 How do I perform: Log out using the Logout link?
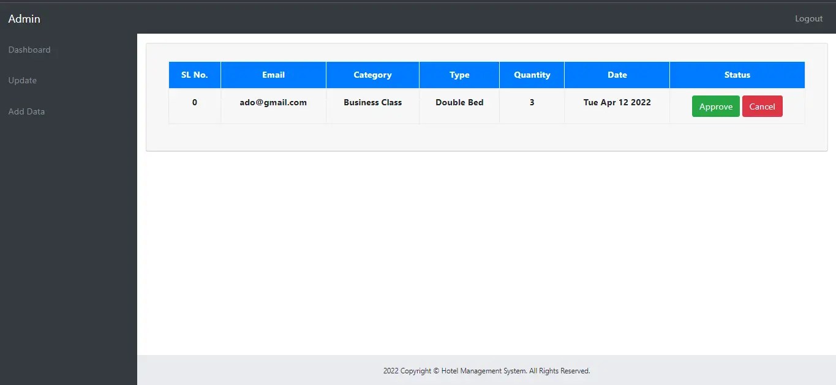[x=808, y=18]
